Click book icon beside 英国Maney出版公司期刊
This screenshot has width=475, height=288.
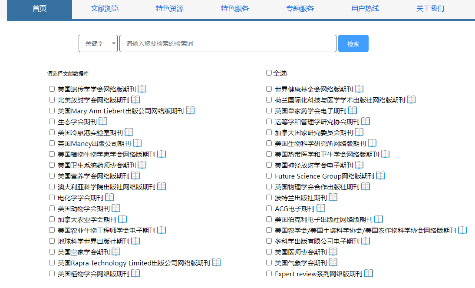click(137, 143)
